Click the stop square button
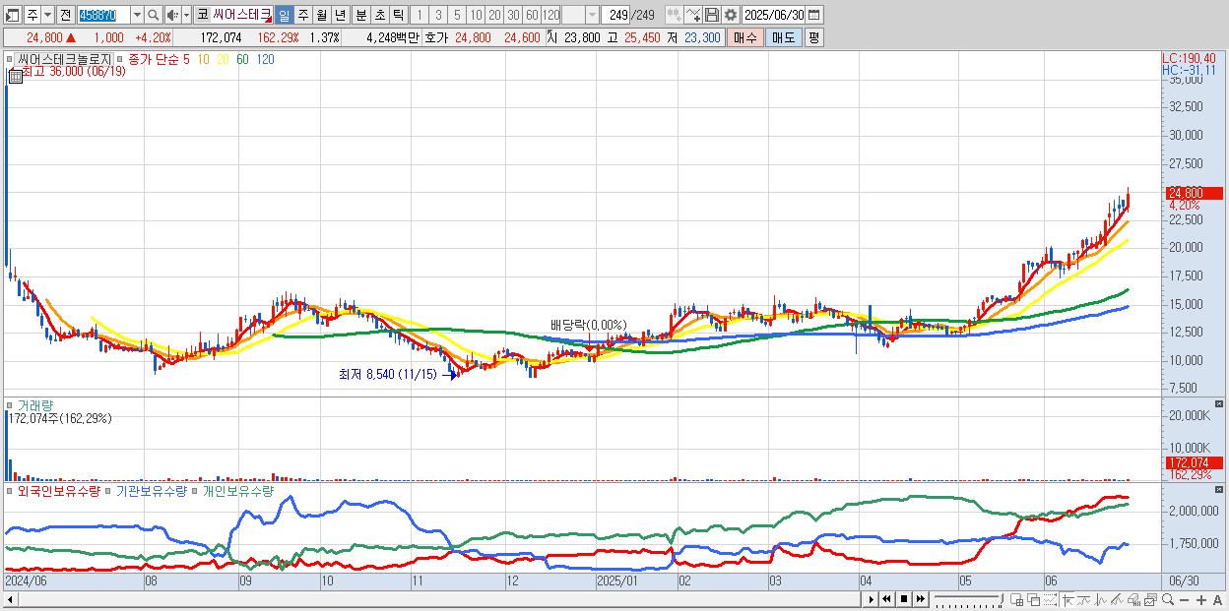 (904, 599)
